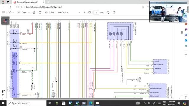Click the floating pen annotation button
Screen dimensions: 189x106
(5, 21)
